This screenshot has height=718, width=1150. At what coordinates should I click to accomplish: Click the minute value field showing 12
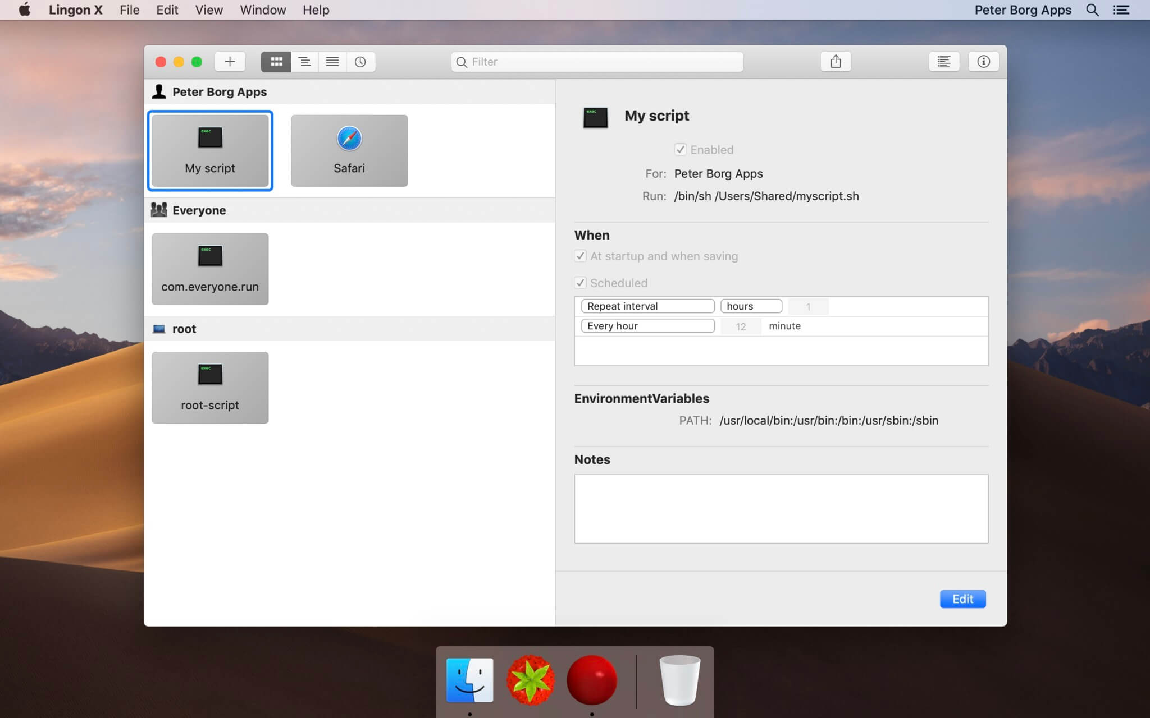(741, 326)
